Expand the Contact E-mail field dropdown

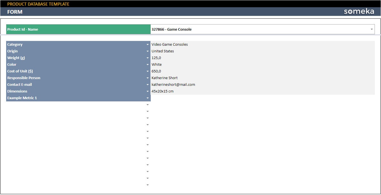click(148, 84)
